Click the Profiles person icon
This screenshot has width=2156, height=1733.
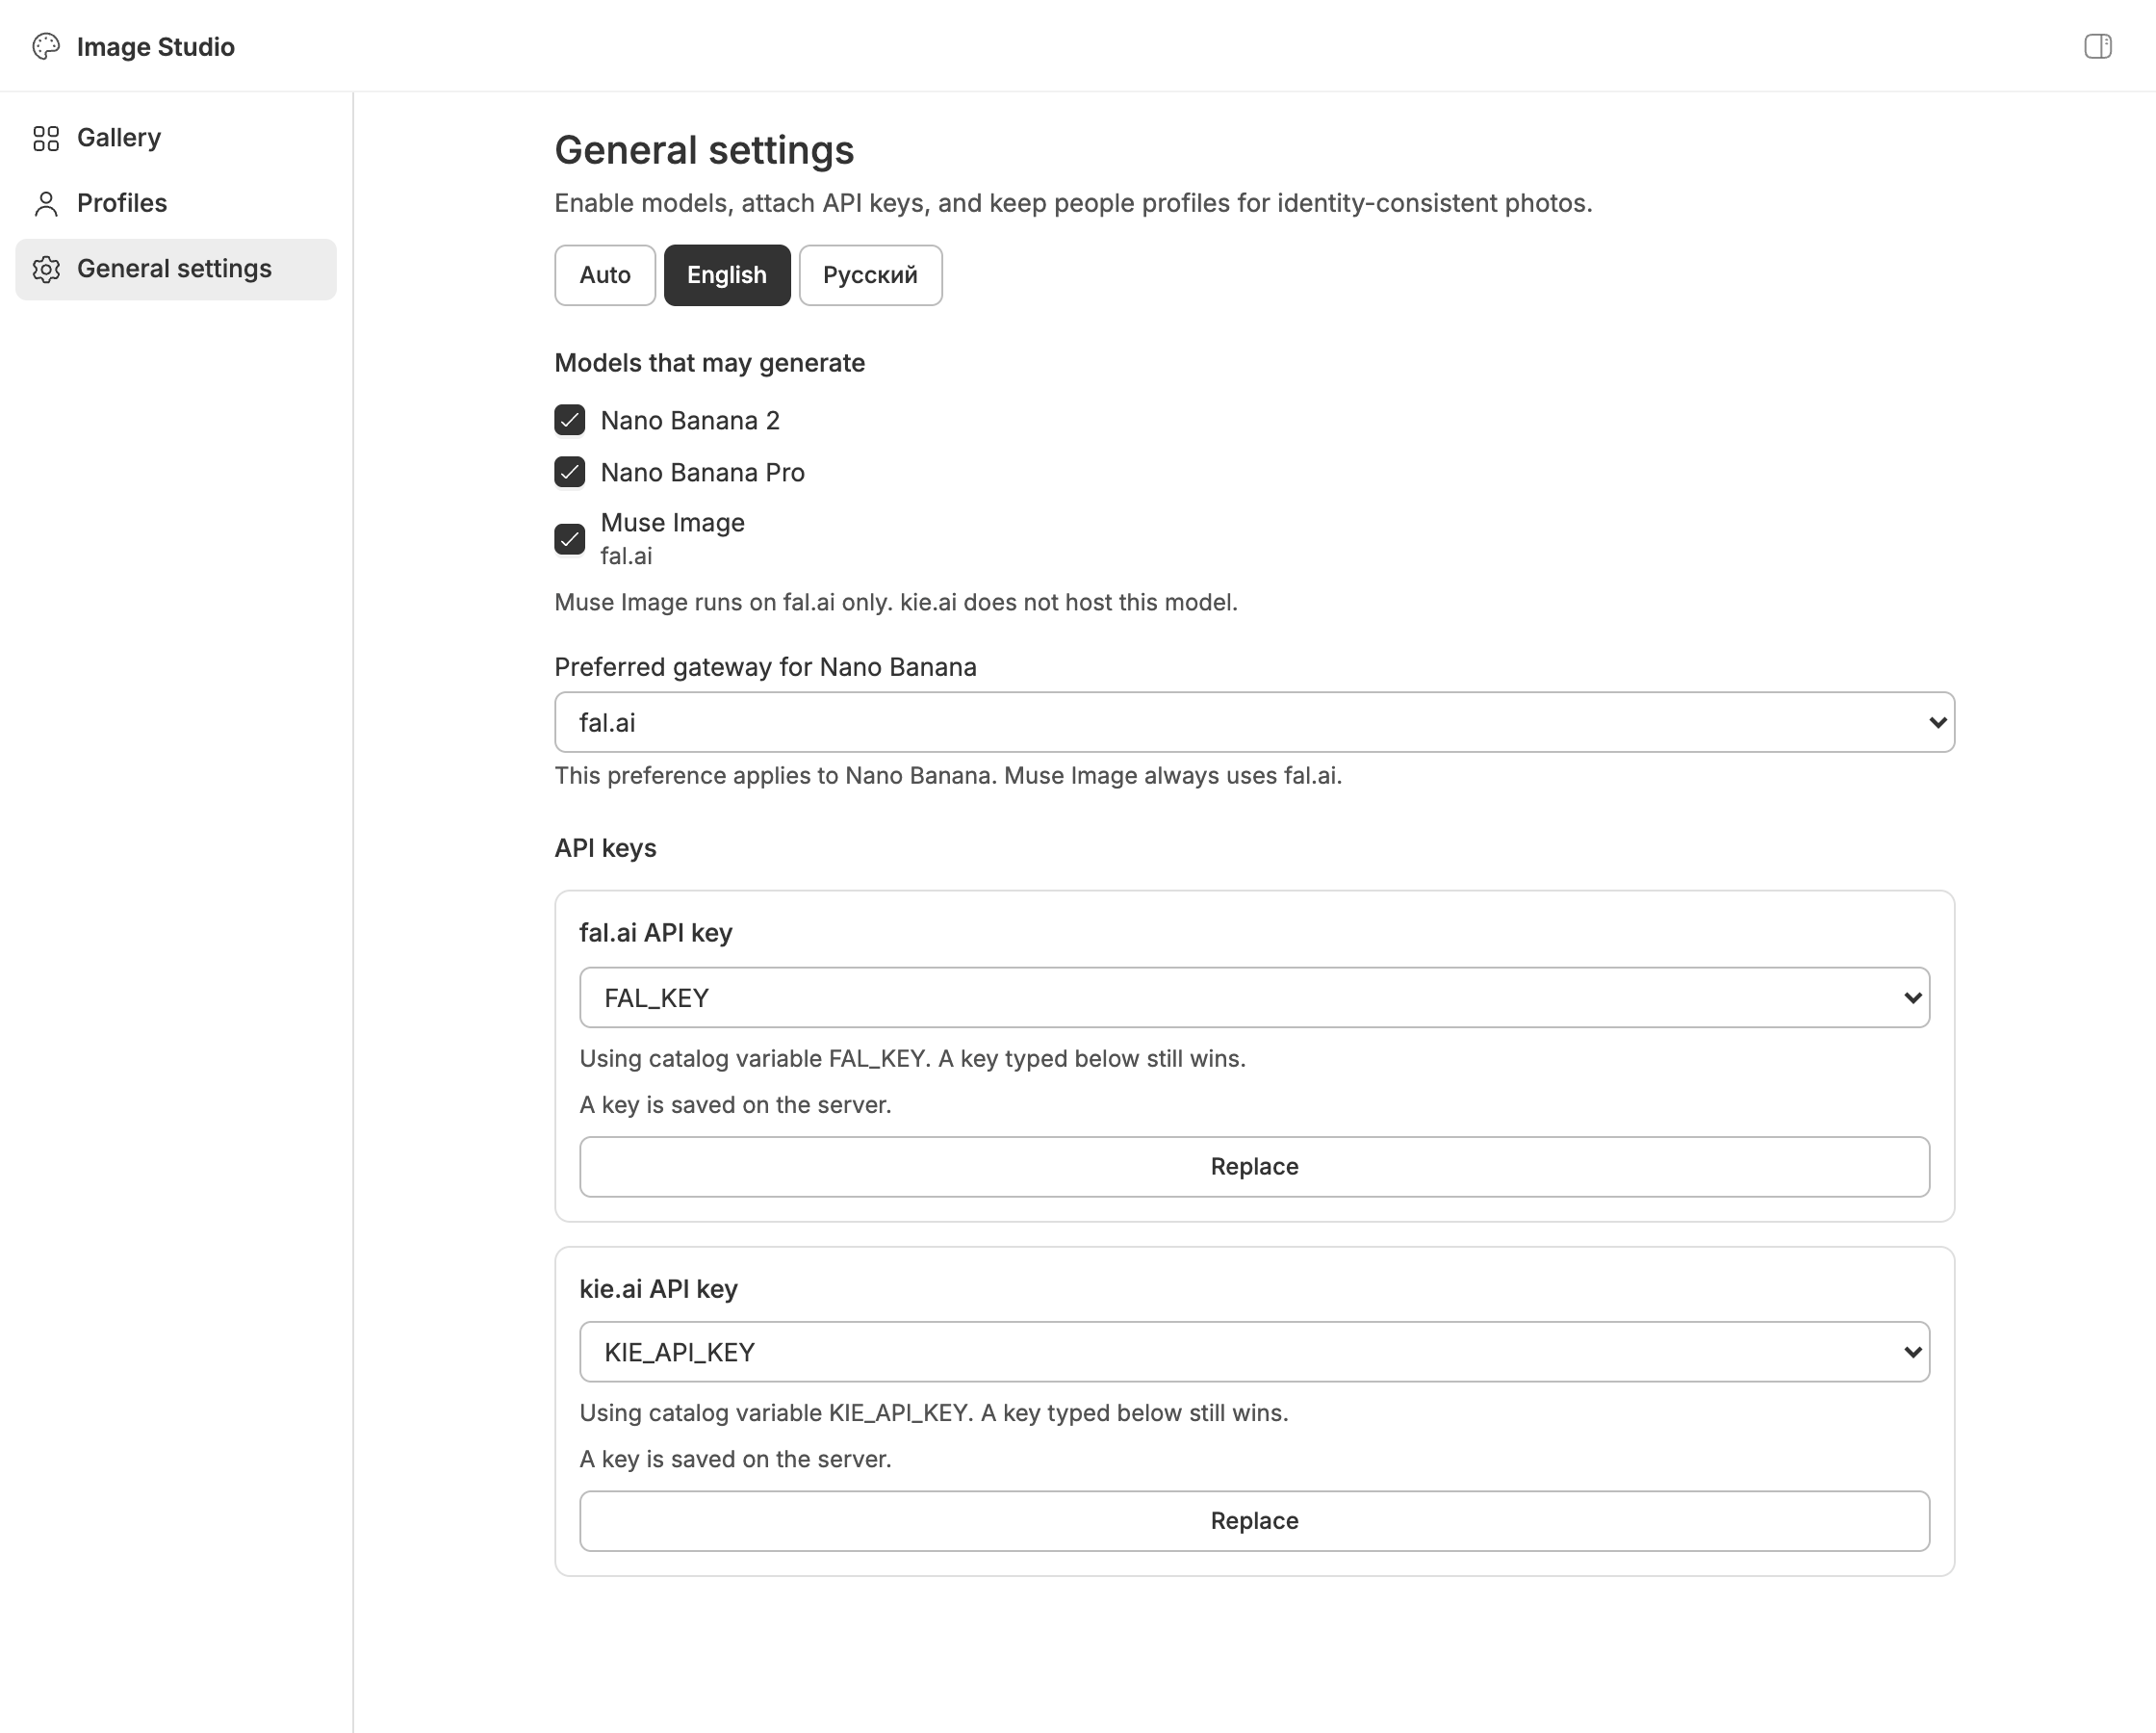(x=46, y=204)
